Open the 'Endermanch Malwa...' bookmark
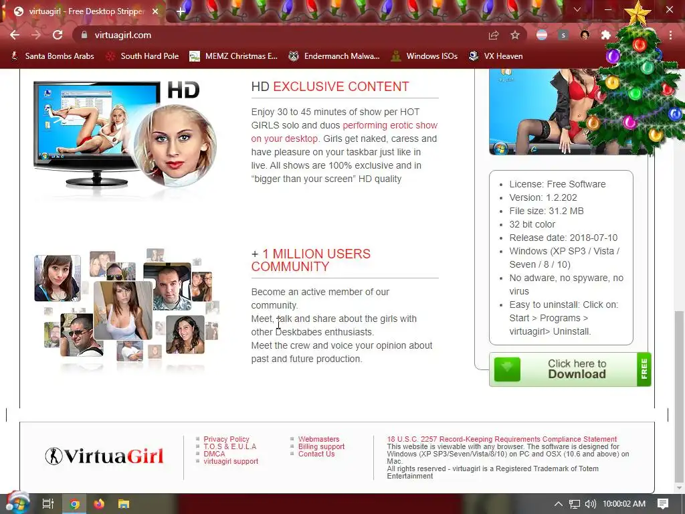 tap(334, 56)
